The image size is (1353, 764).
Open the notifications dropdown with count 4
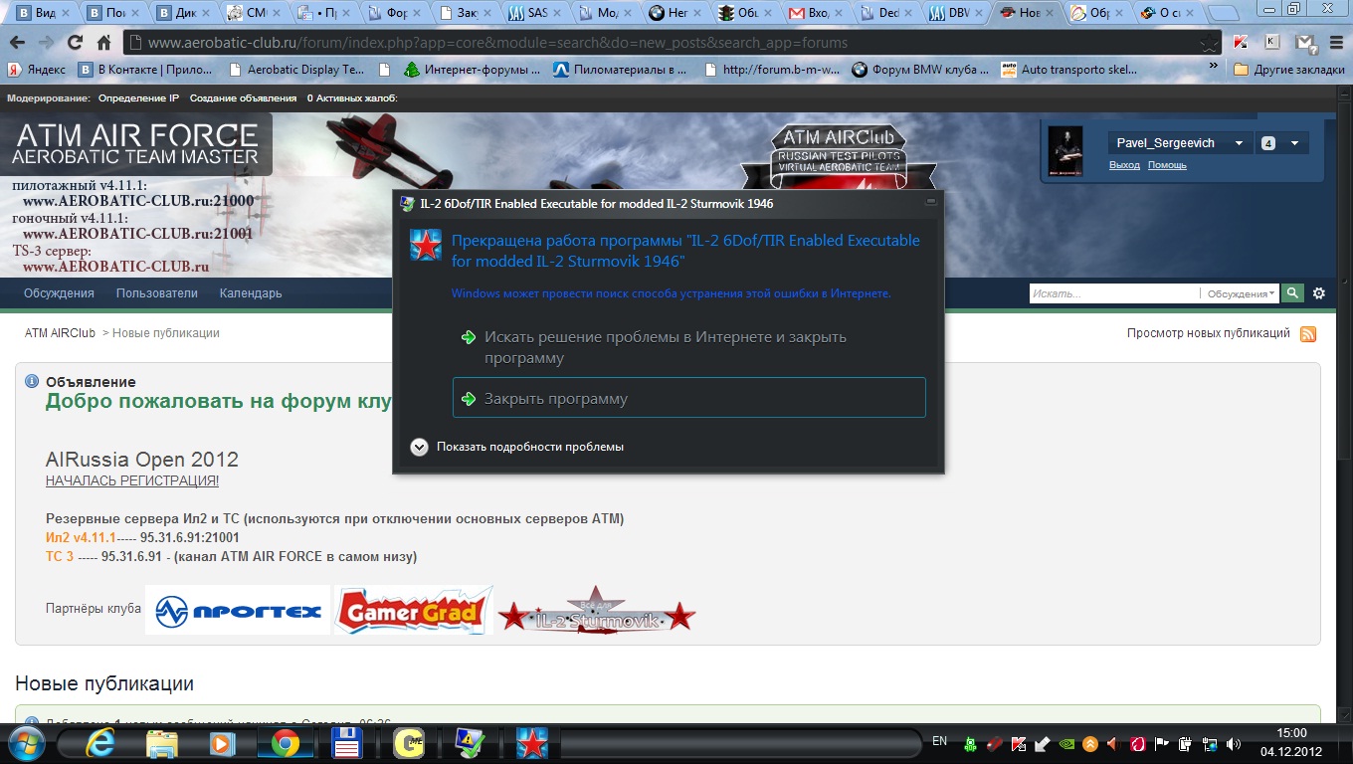click(x=1281, y=143)
